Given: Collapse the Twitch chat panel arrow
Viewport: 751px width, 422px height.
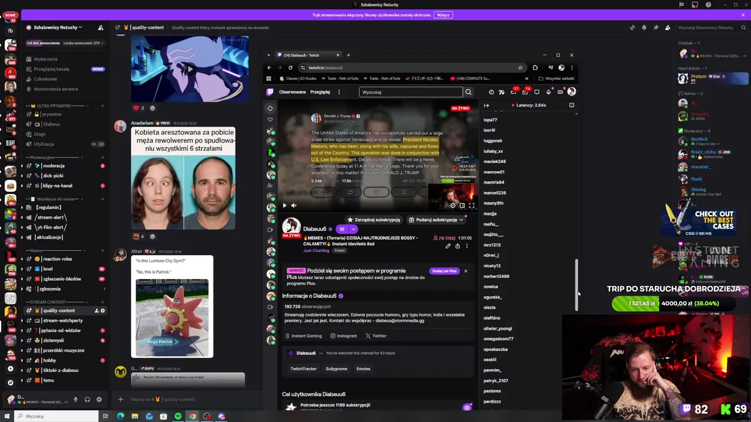Looking at the screenshot, I should coord(486,105).
